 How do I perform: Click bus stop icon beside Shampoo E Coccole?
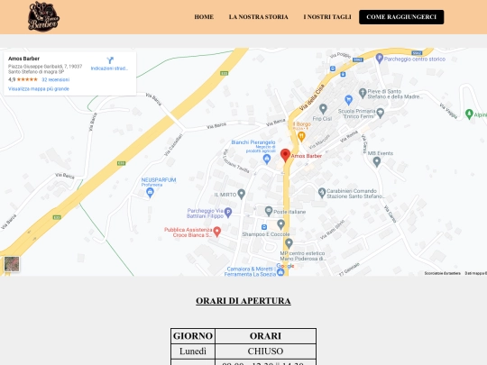pyautogui.click(x=264, y=227)
